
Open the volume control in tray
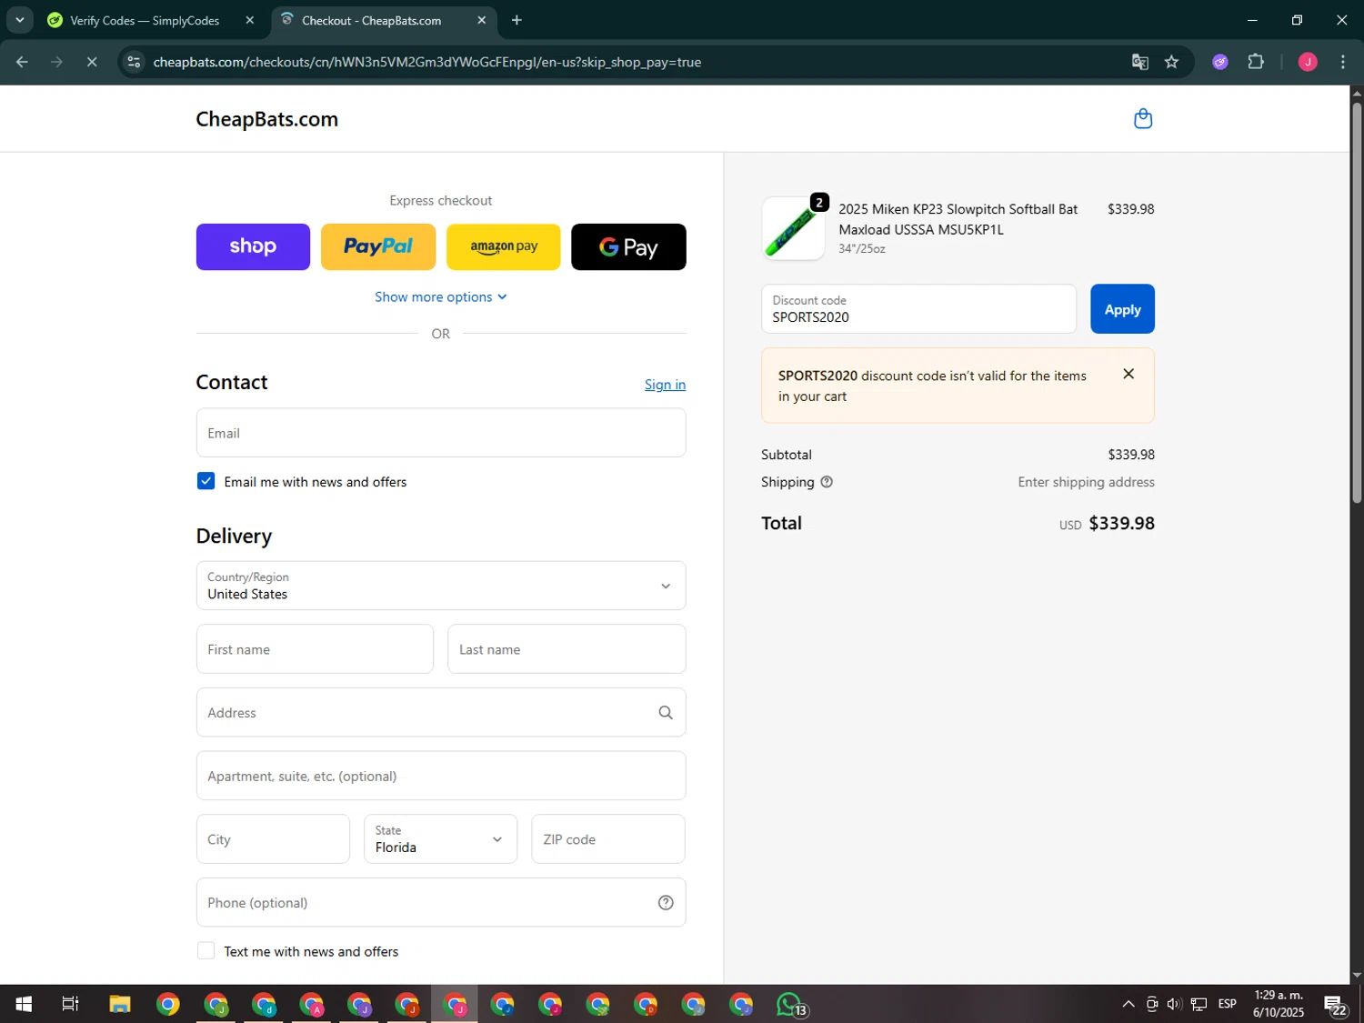(1174, 1004)
